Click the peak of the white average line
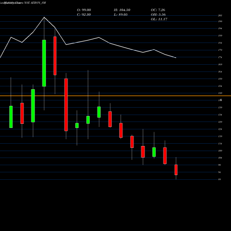The height and width of the screenshot is (231, 231). pos(44,17)
